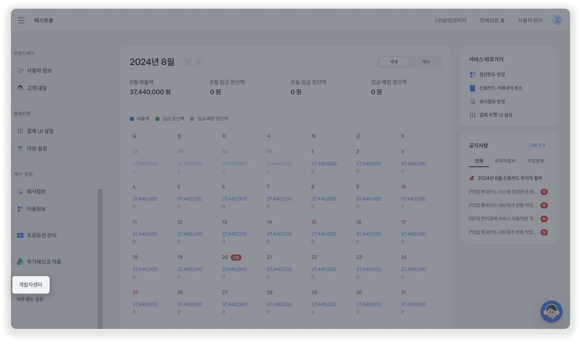
Task: Go to the next month arrow
Action: point(199,62)
